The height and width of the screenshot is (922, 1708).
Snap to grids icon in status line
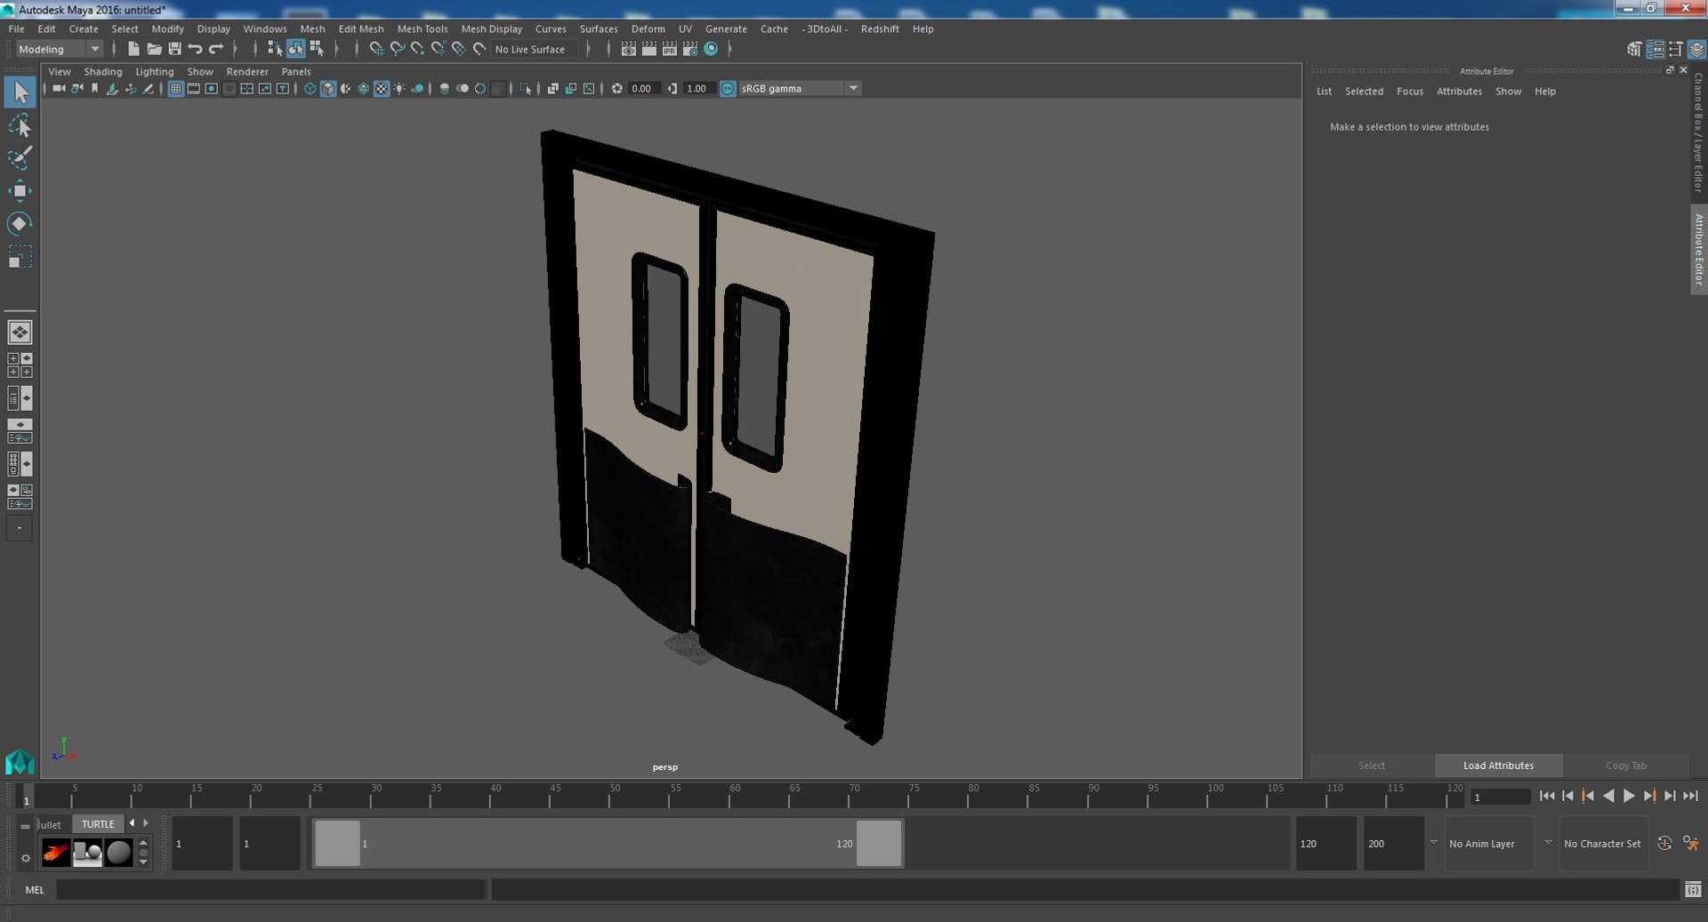[x=376, y=49]
